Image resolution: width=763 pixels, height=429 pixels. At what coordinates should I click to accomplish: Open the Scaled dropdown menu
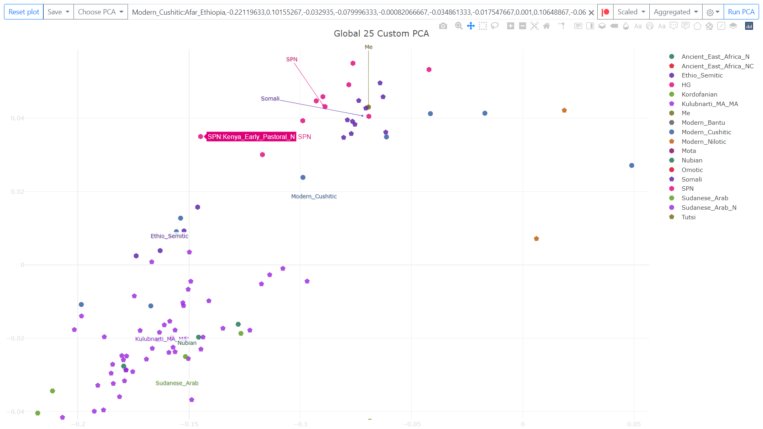[x=631, y=12]
